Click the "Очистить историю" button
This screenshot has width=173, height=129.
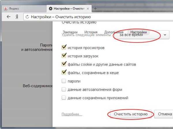(x=131, y=114)
